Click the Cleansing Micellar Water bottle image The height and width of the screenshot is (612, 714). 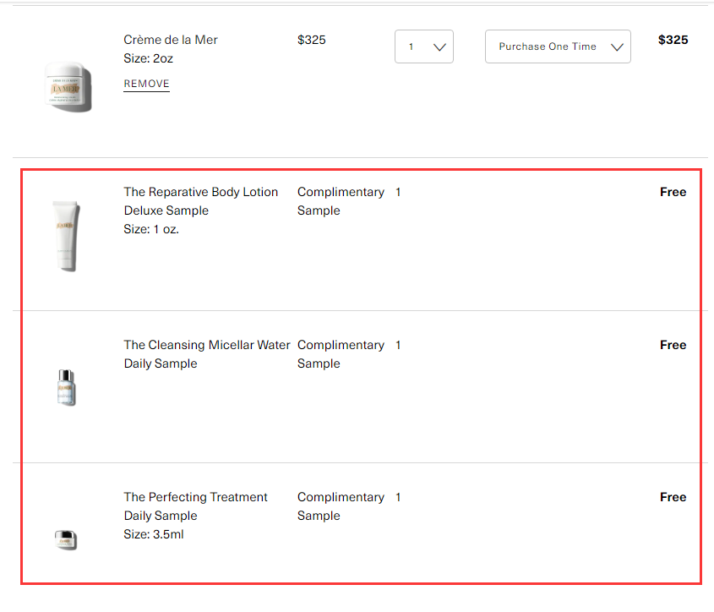tap(67, 387)
